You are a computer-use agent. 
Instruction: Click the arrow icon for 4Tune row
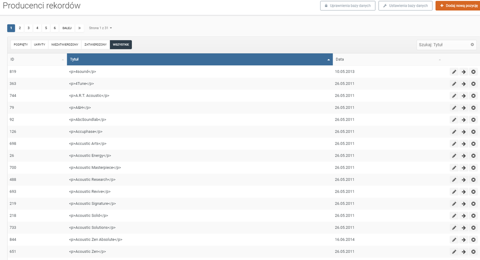(464, 83)
